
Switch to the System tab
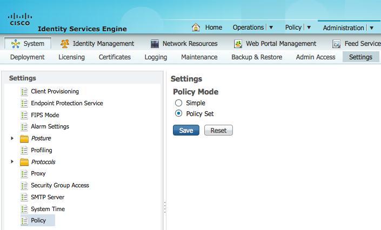(28, 44)
